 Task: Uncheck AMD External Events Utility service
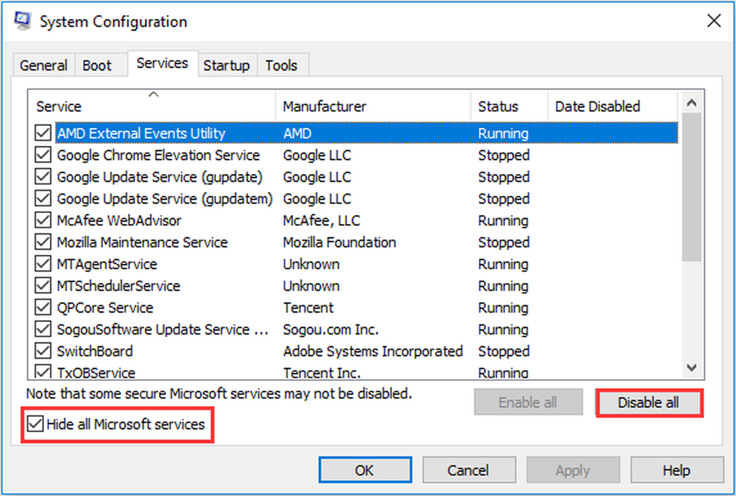point(44,133)
